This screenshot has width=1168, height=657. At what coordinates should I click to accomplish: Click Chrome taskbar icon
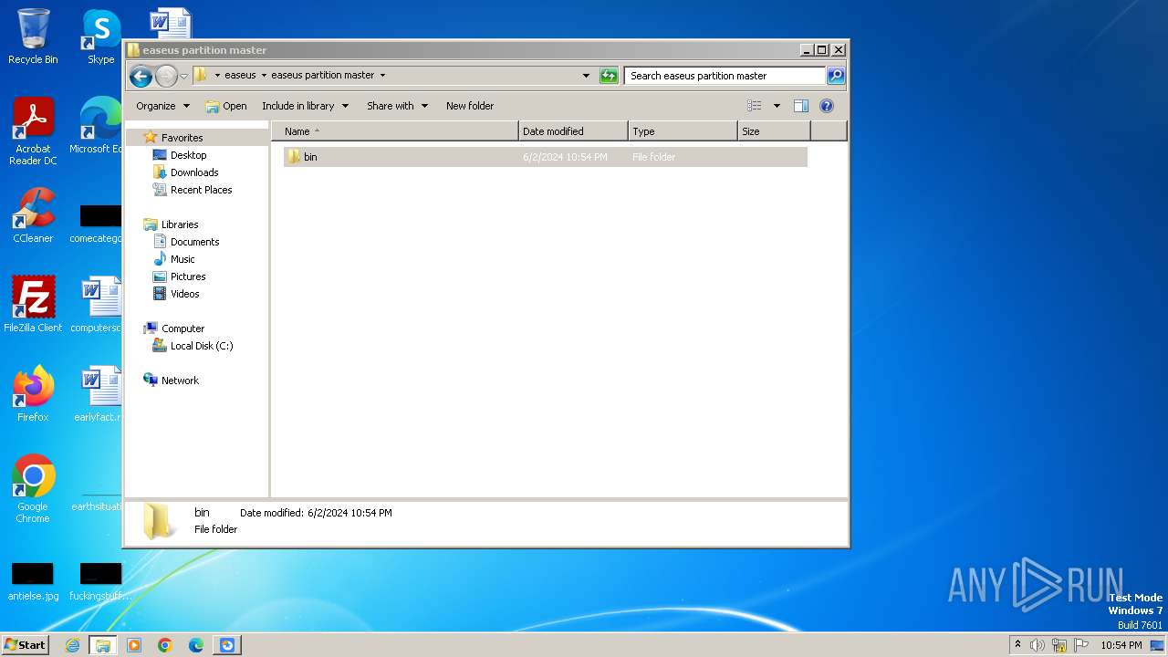tap(165, 645)
